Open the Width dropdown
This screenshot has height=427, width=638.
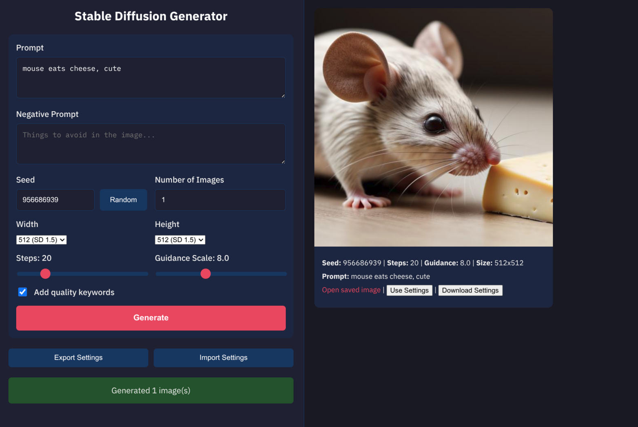click(41, 240)
